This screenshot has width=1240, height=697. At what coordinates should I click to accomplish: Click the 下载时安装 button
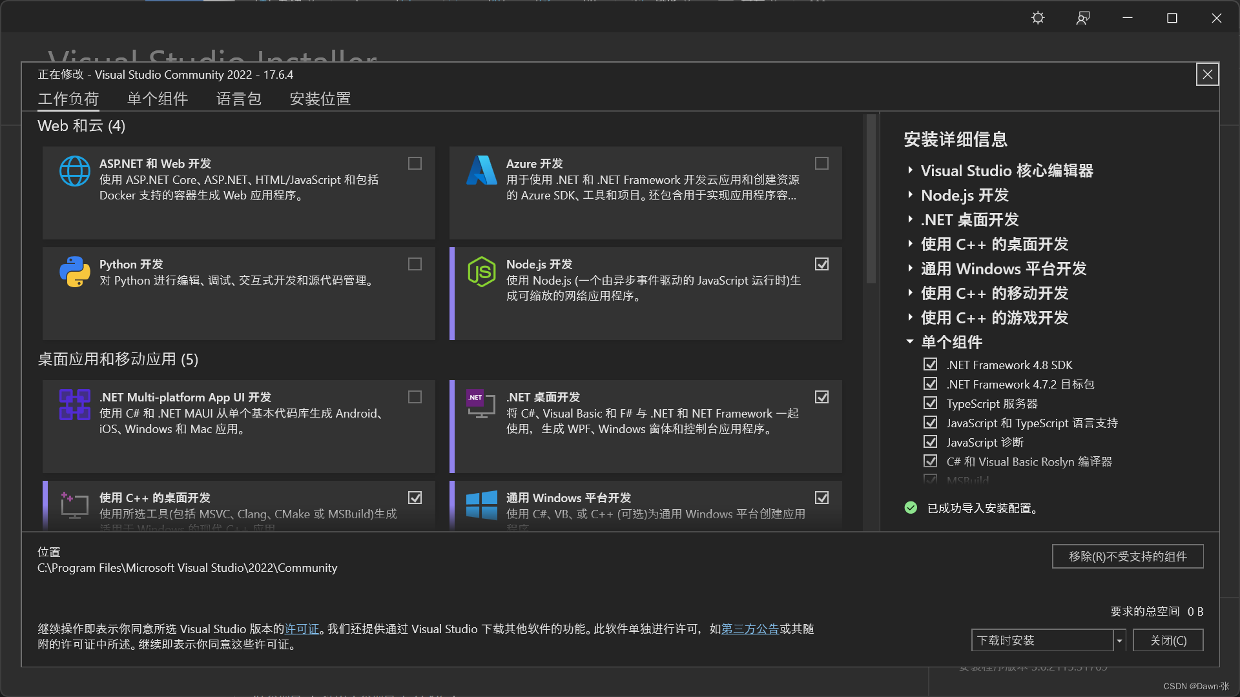tap(1042, 640)
